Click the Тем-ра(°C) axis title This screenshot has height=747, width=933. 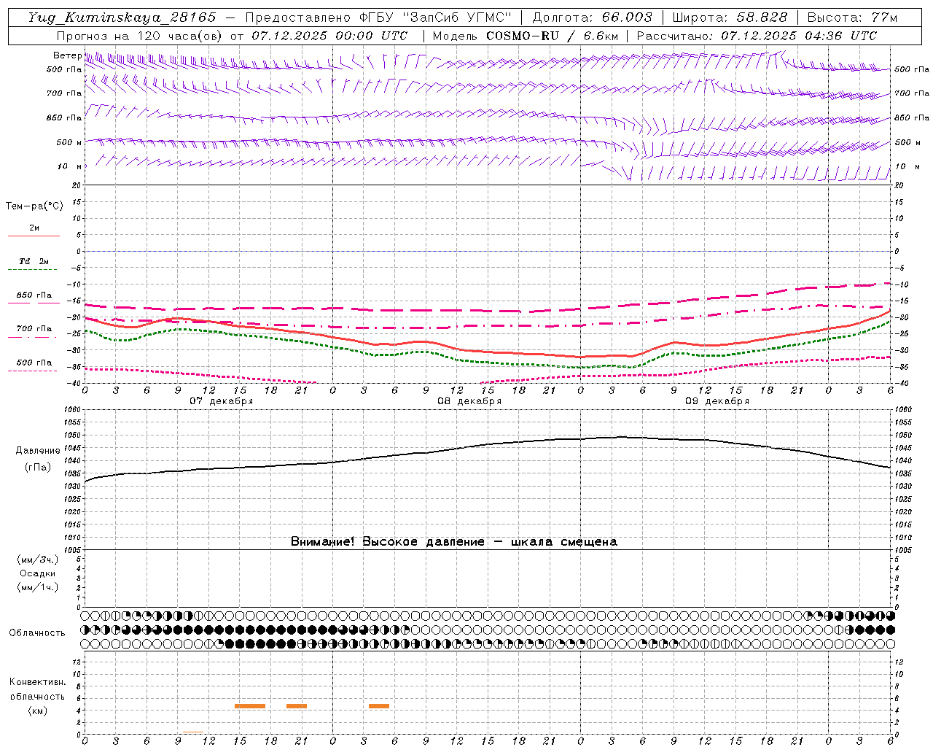pos(34,206)
